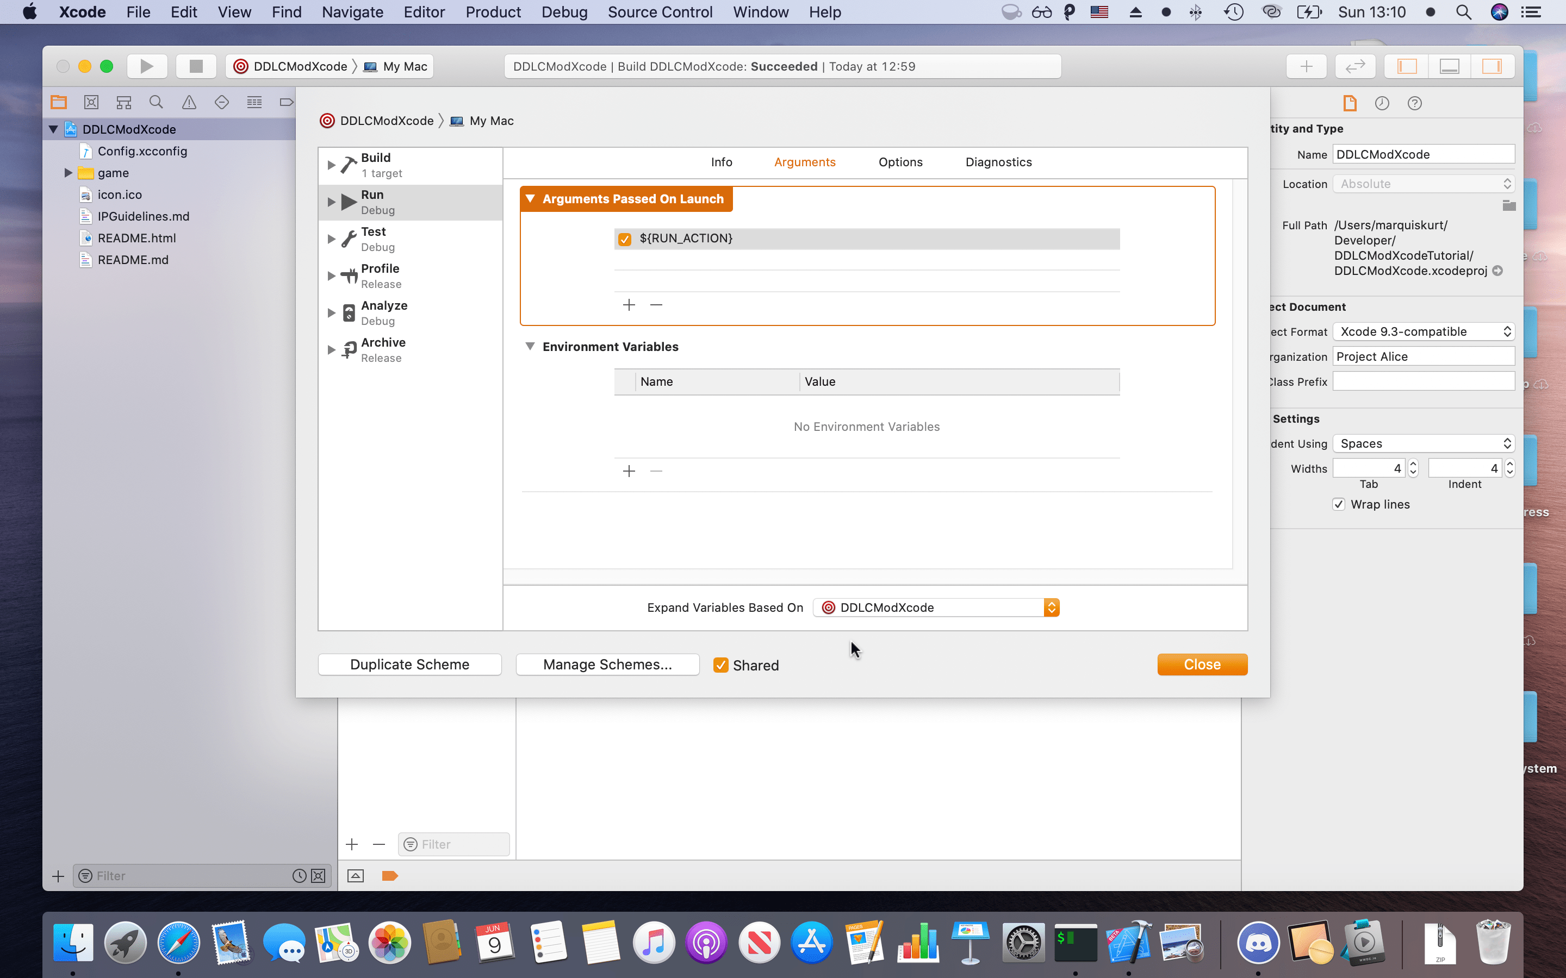Open the Issue navigator warning icon

pos(189,102)
